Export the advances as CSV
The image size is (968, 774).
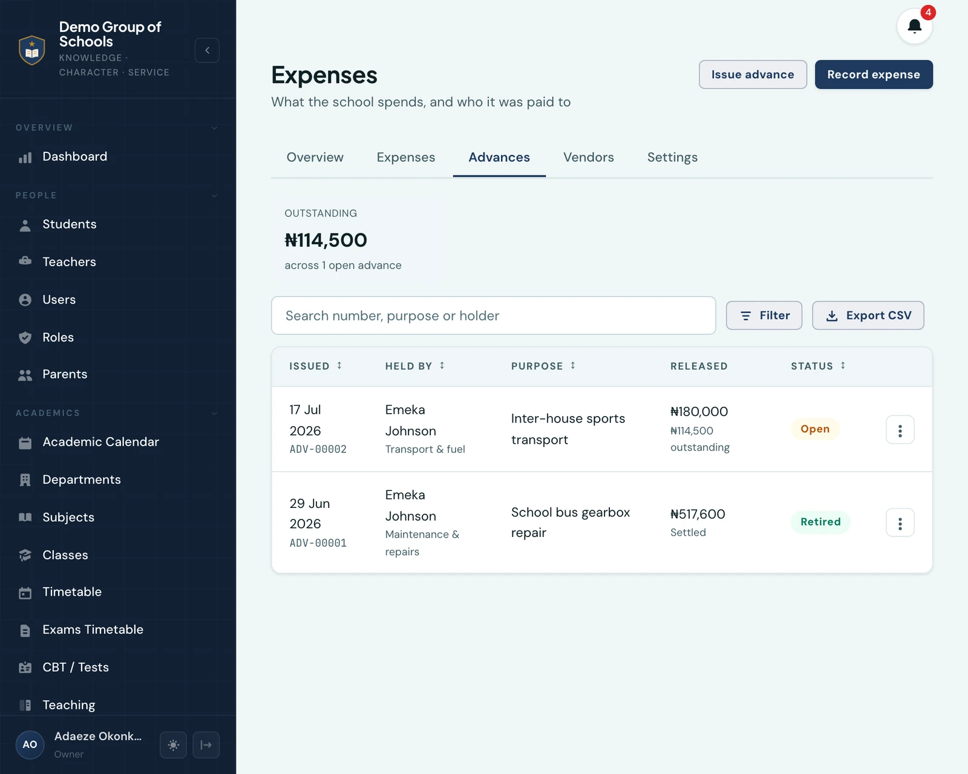(868, 316)
